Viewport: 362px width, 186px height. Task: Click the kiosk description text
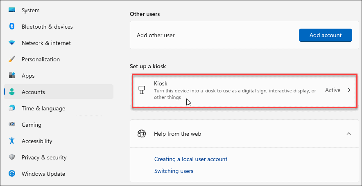tap(235, 94)
